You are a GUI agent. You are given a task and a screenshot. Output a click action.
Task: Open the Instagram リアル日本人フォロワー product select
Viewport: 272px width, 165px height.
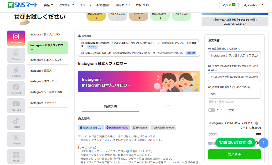pyautogui.click(x=234, y=55)
